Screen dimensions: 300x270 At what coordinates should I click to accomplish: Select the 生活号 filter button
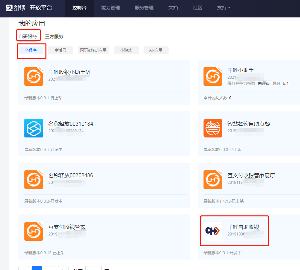coord(60,50)
